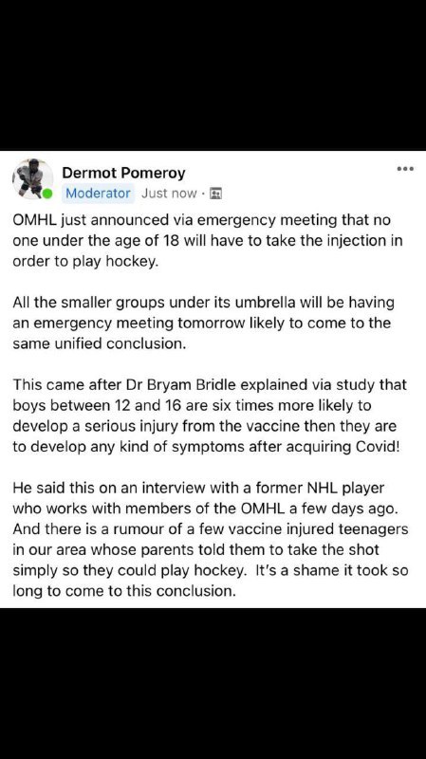Click the paragraph starting 'OMHL just announced'
The height and width of the screenshot is (759, 426).
[207, 241]
